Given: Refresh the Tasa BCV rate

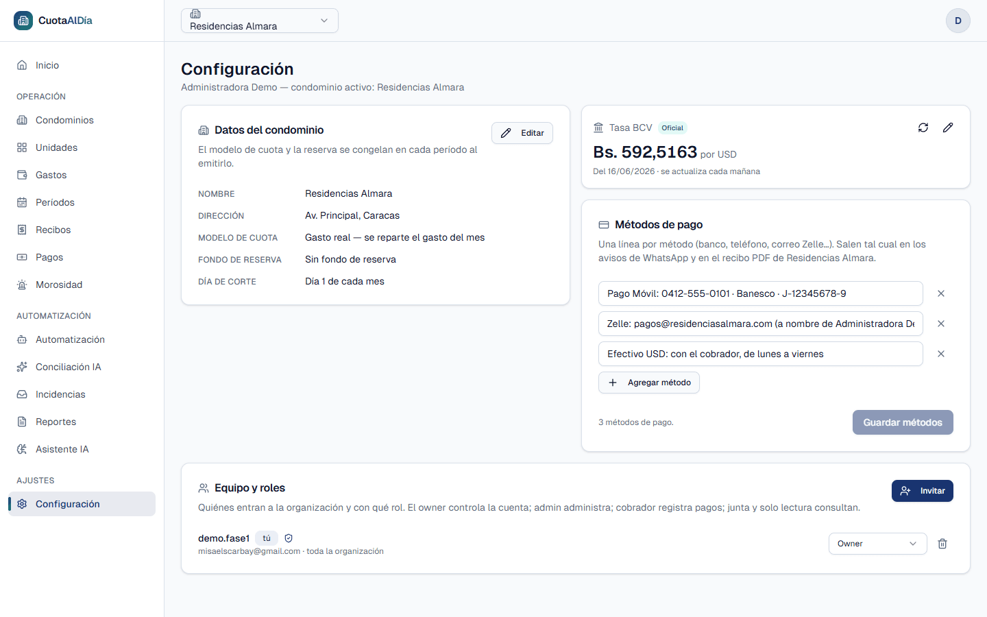Looking at the screenshot, I should 923,128.
